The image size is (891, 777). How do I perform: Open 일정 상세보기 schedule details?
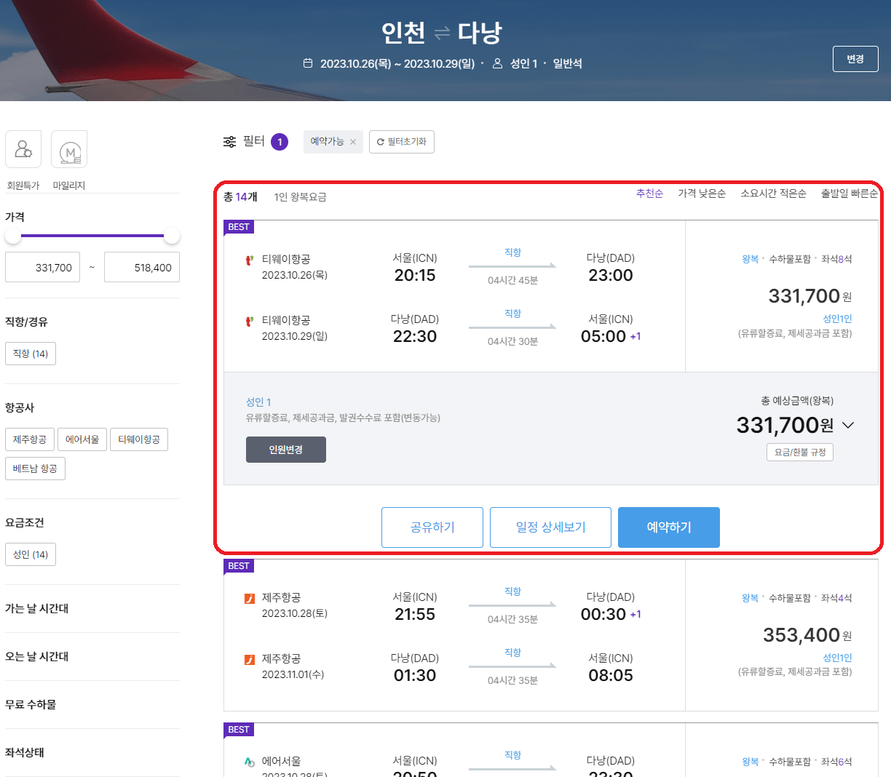pyautogui.click(x=550, y=527)
